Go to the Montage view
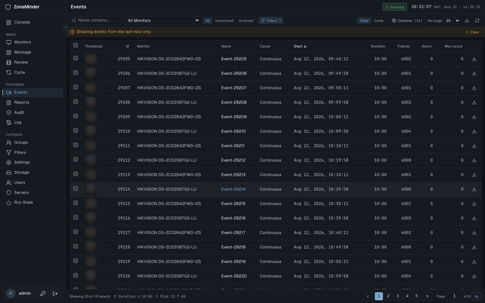This screenshot has width=485, height=303. point(33,52)
